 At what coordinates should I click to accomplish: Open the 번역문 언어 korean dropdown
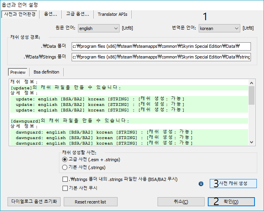click(219, 28)
